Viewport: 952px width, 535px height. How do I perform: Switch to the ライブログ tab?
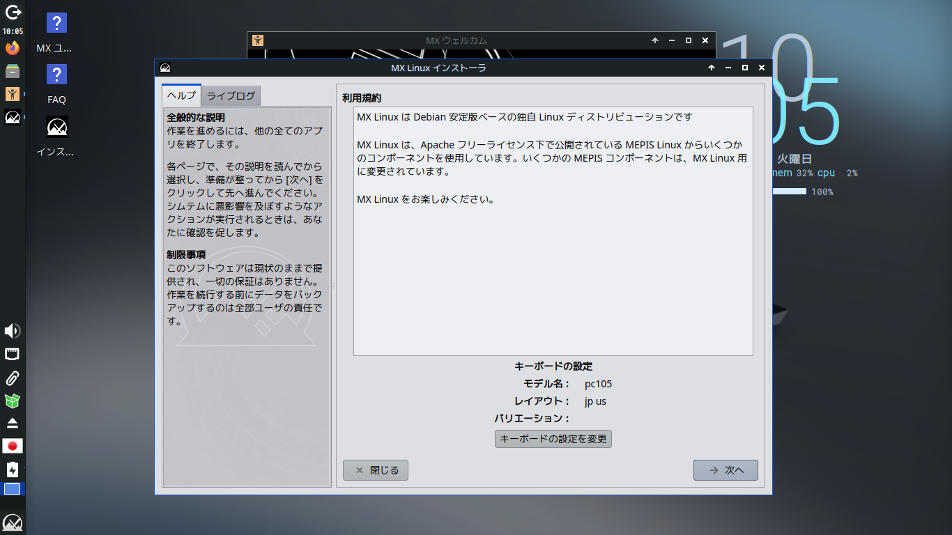(x=231, y=96)
